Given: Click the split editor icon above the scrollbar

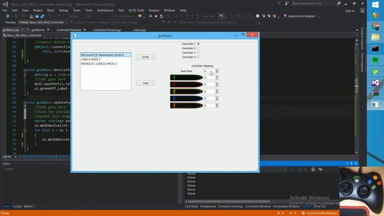Looking at the screenshot, I should [x=356, y=40].
